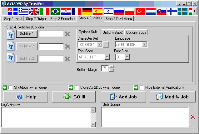This screenshot has height=134, width=199.
Task: Select the German flag language
Action: (87, 11)
